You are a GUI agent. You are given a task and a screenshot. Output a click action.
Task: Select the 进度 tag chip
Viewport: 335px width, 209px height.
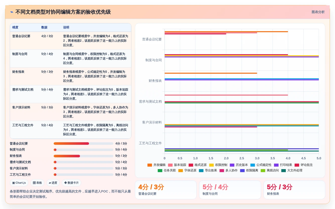pyautogui.click(x=53, y=183)
